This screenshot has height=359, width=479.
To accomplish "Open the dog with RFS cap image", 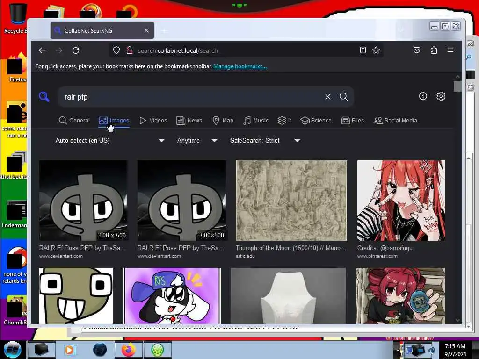I will pos(172,295).
